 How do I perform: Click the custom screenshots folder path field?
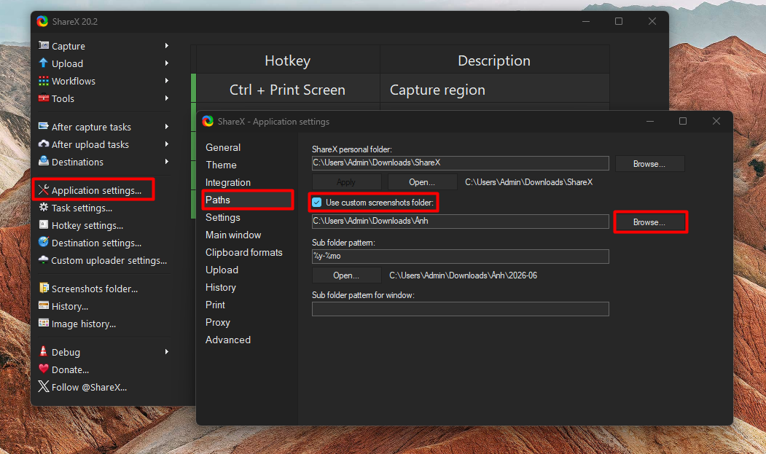click(460, 222)
